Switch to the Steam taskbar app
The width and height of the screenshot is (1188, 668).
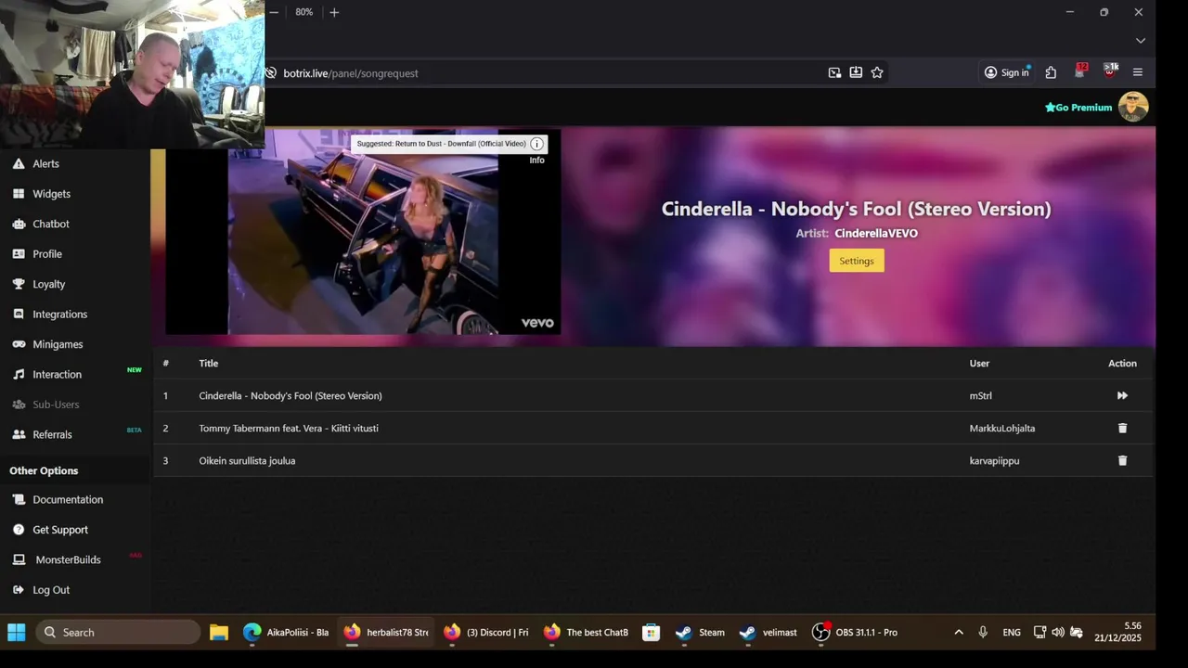[700, 633]
